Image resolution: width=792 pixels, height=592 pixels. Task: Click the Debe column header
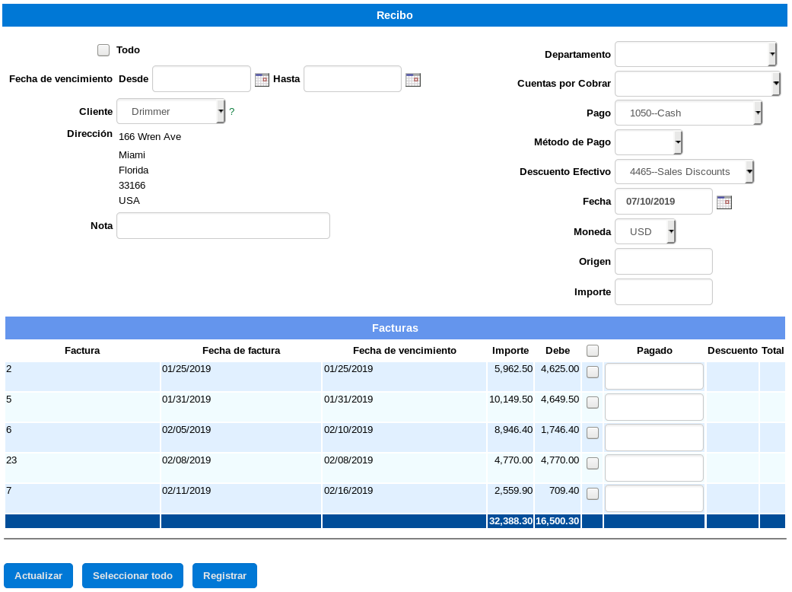click(558, 351)
